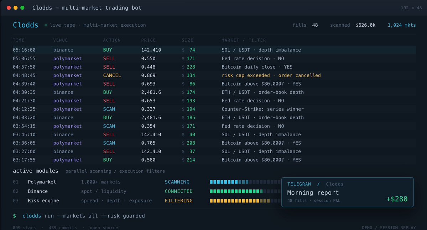Screen dimensions: 427x230
Task: Click the Risk engine module name
Action: pyautogui.click(x=43, y=200)
